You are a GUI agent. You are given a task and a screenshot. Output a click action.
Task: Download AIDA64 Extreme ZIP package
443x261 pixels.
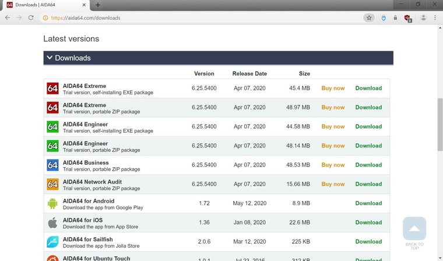click(368, 107)
